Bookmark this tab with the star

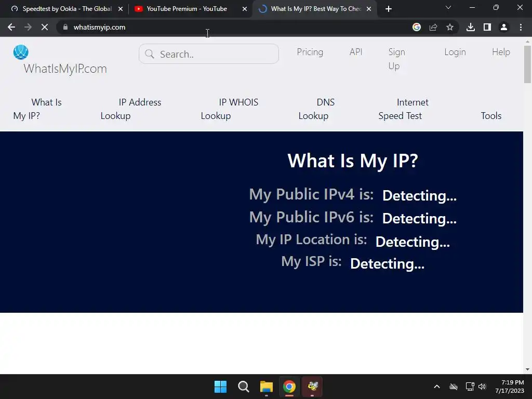pos(450,27)
